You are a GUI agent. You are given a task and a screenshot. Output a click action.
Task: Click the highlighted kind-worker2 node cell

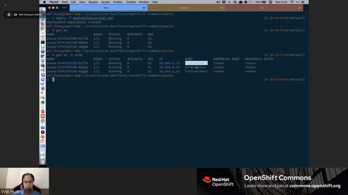tap(196, 63)
